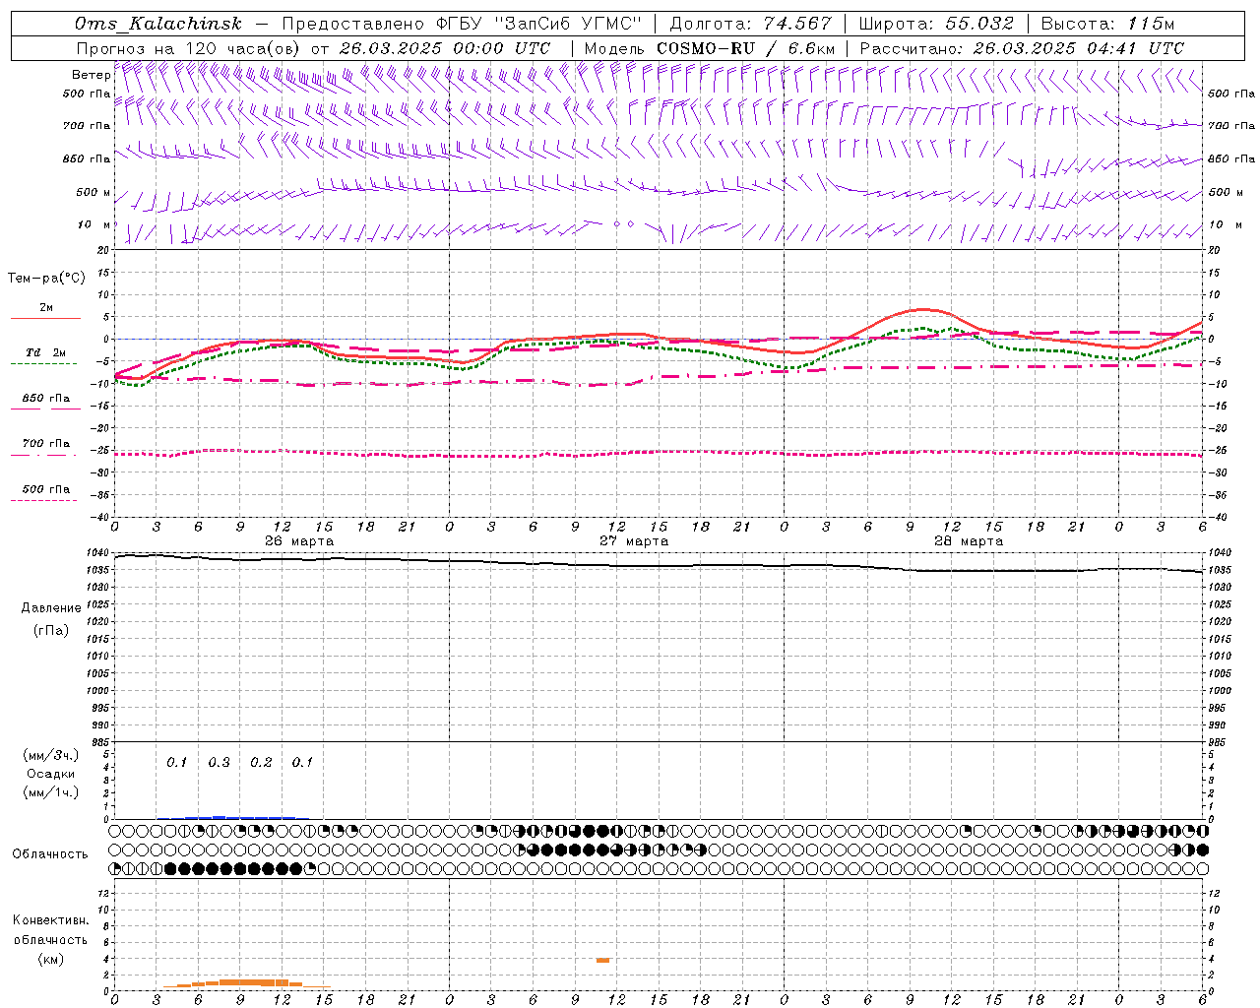Click the 850 гПа temperature legend label
This screenshot has height=1008, width=1260.
click(x=45, y=398)
